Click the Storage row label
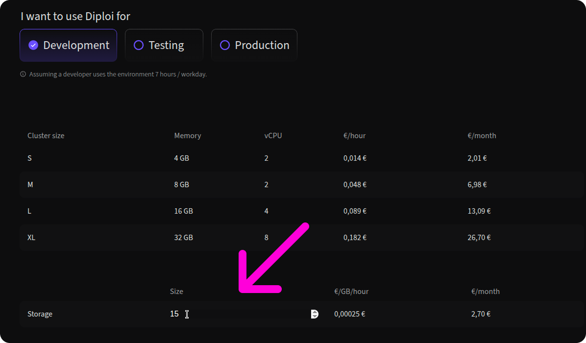Screen dimensions: 586x343 pyautogui.click(x=40, y=314)
